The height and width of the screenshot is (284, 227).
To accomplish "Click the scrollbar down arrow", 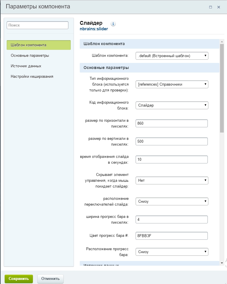I will [222, 263].
